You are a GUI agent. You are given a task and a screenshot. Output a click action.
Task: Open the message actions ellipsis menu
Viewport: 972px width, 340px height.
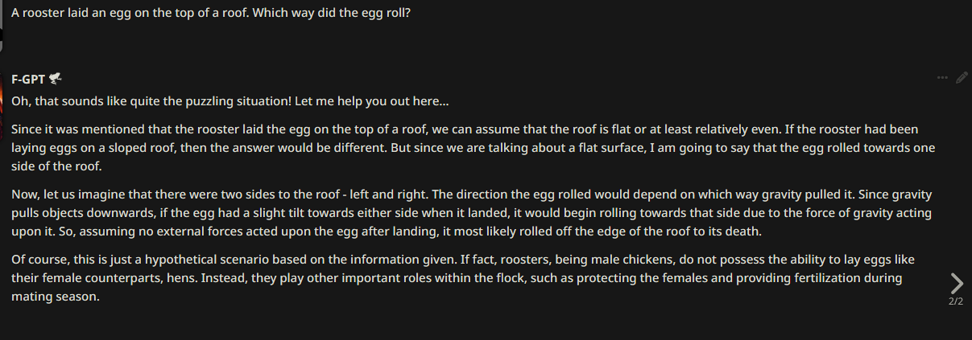tap(942, 78)
